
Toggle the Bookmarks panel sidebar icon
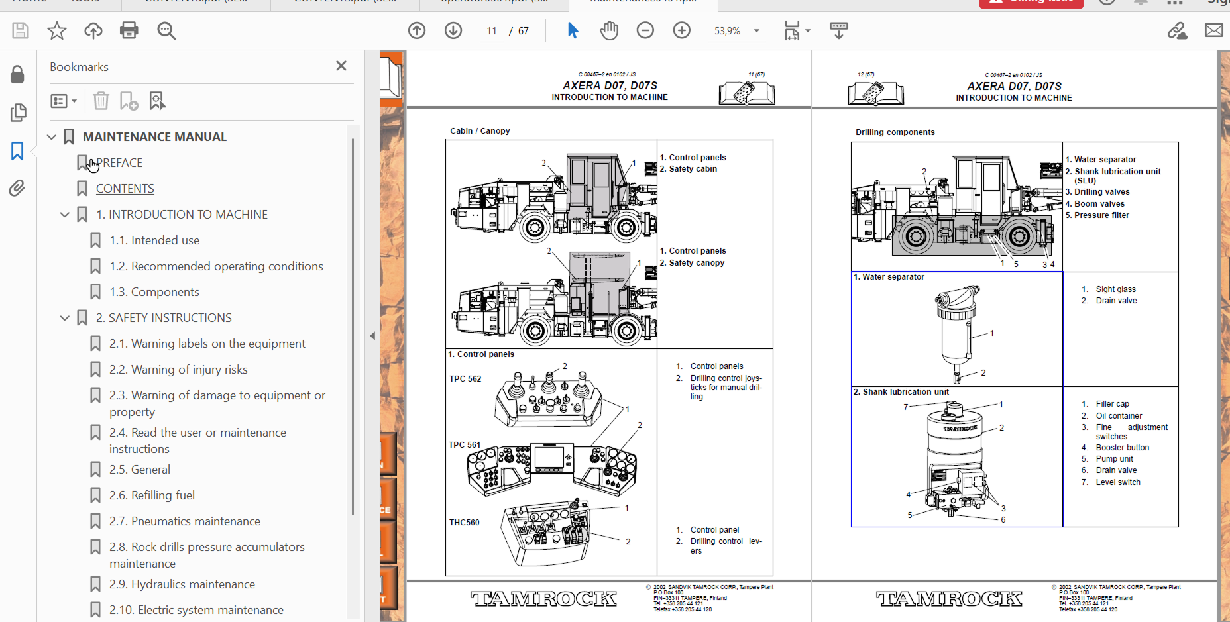[17, 151]
